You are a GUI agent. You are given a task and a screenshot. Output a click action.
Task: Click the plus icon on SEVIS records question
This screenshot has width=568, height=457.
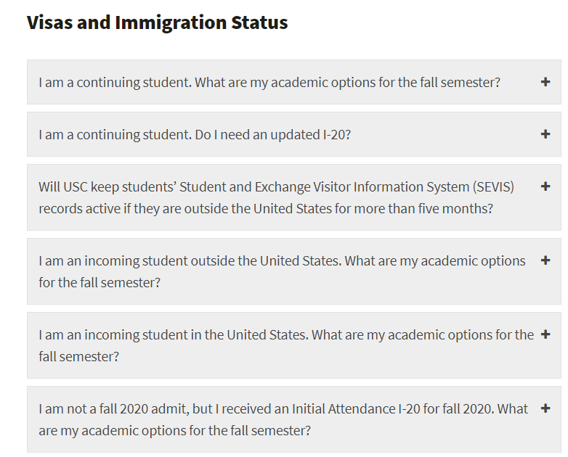[545, 186]
